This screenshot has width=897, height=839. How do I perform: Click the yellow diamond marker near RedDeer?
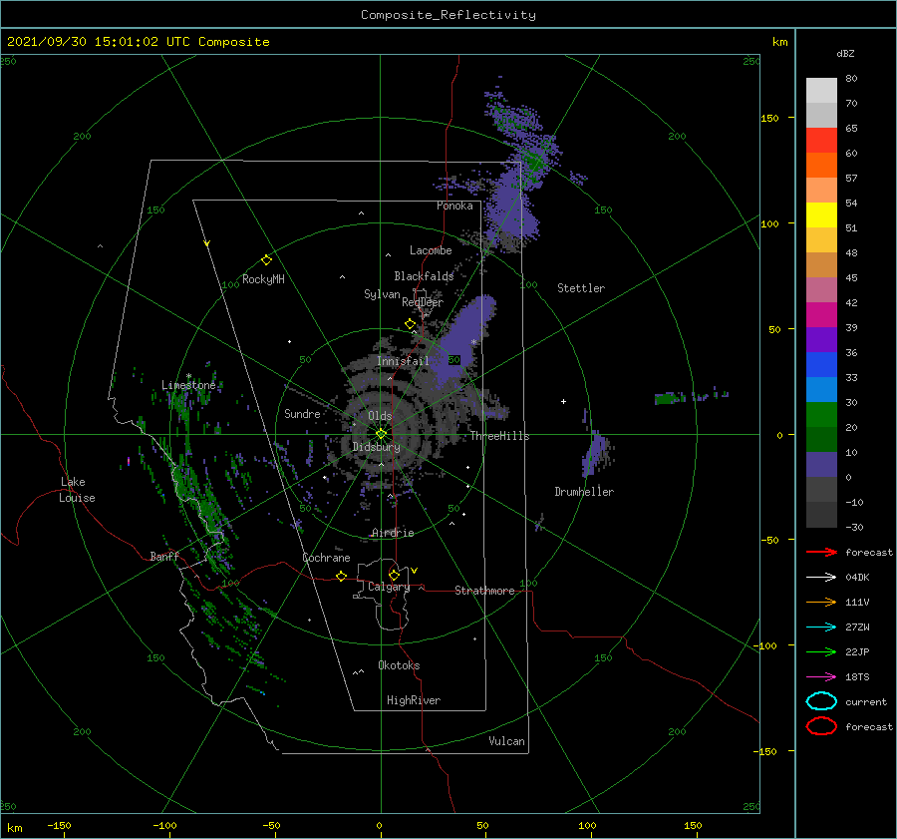pyautogui.click(x=410, y=324)
